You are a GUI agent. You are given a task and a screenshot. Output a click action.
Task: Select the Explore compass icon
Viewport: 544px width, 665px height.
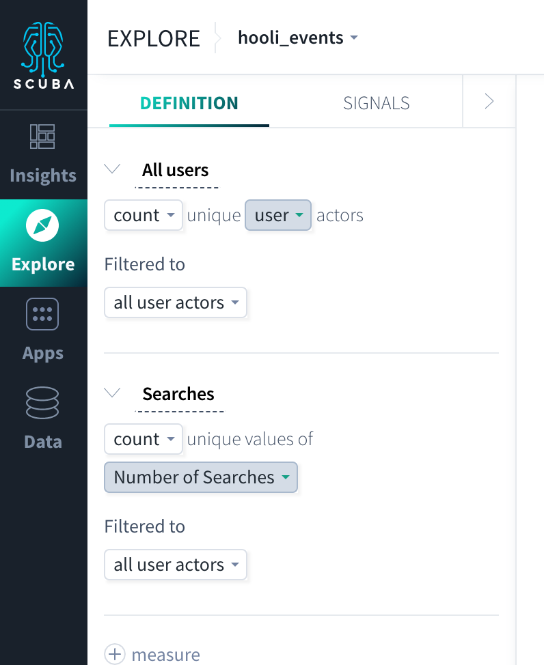click(x=42, y=225)
